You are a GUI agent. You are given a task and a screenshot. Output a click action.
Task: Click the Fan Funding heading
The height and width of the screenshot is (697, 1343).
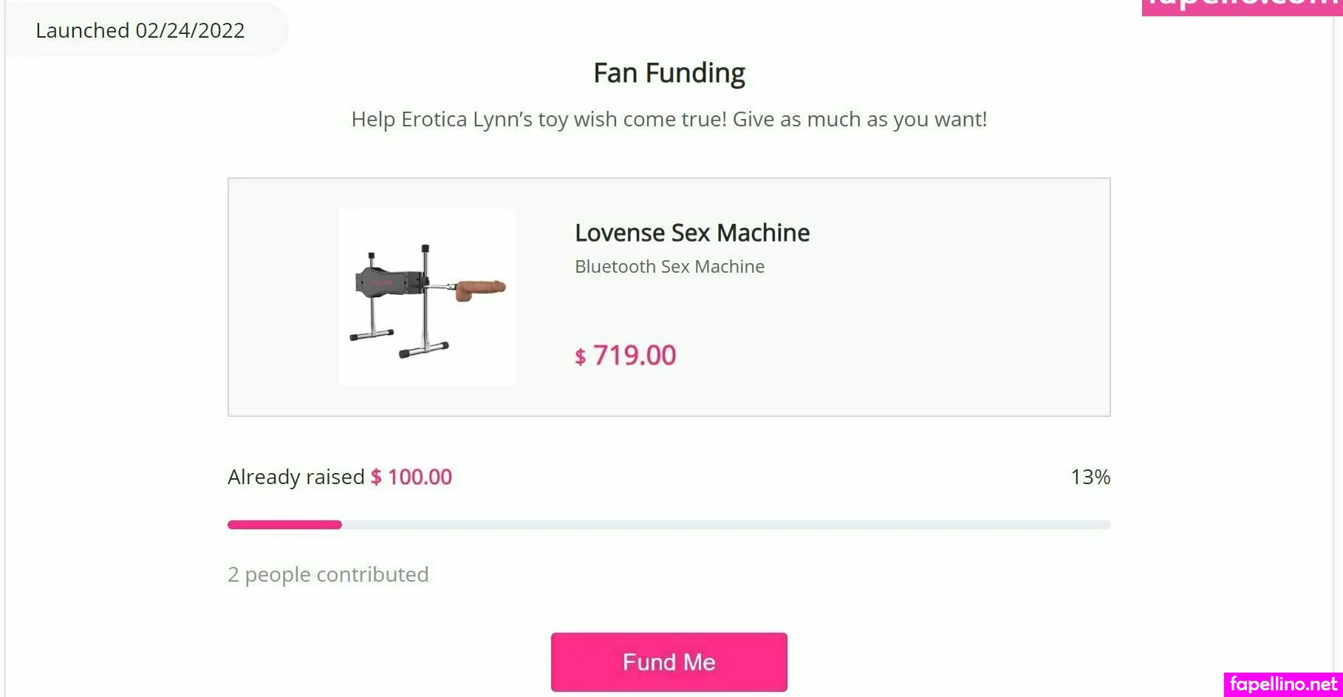(x=669, y=73)
